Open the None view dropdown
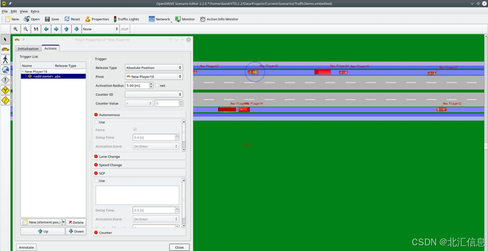Viewport: 488px width, 251px height. (100, 29)
